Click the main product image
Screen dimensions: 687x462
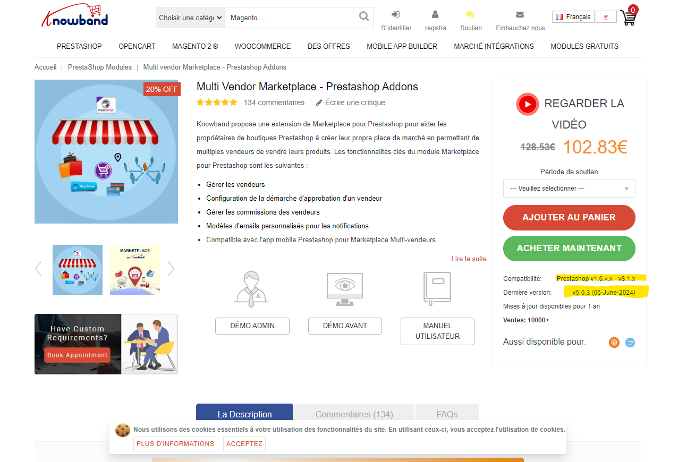point(106,152)
